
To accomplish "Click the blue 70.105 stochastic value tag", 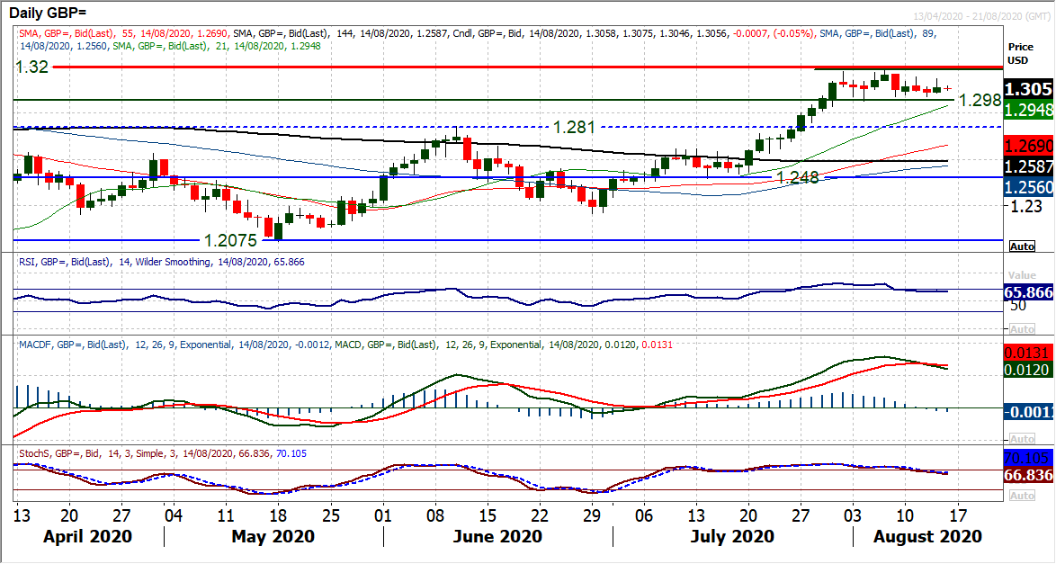I will click(1029, 458).
